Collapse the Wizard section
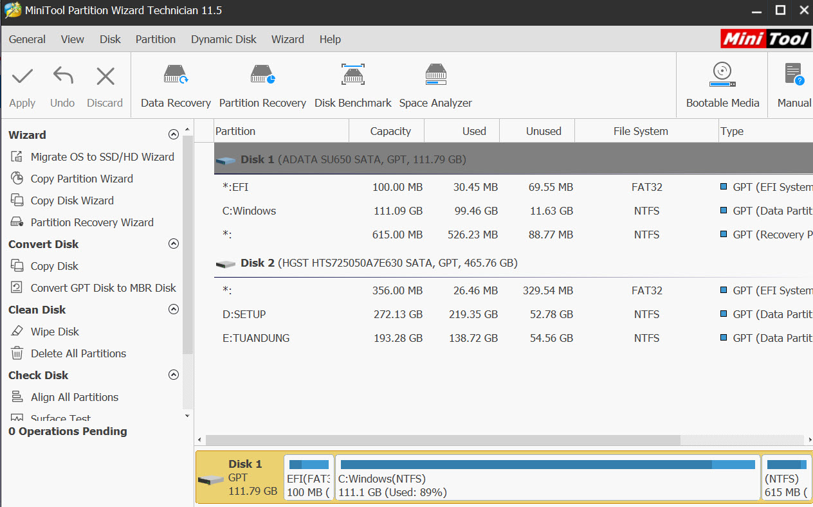The height and width of the screenshot is (507, 813). point(173,134)
